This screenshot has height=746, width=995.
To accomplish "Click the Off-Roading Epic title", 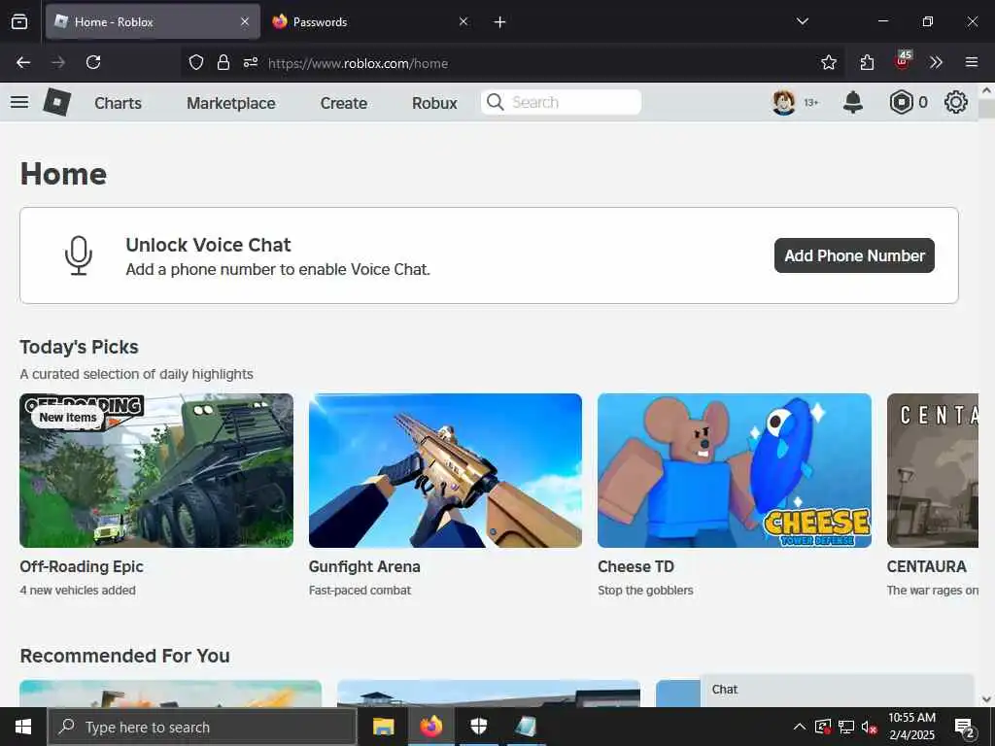I will click(82, 566).
